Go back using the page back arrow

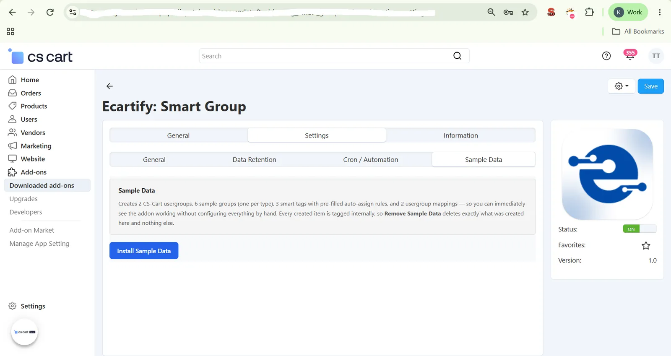pos(109,86)
